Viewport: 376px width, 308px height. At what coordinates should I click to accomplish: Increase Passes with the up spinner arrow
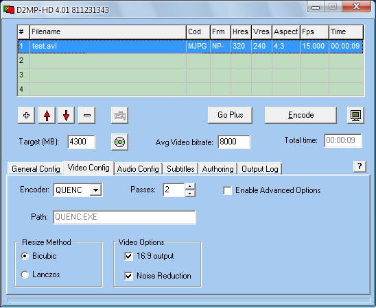[x=190, y=186]
